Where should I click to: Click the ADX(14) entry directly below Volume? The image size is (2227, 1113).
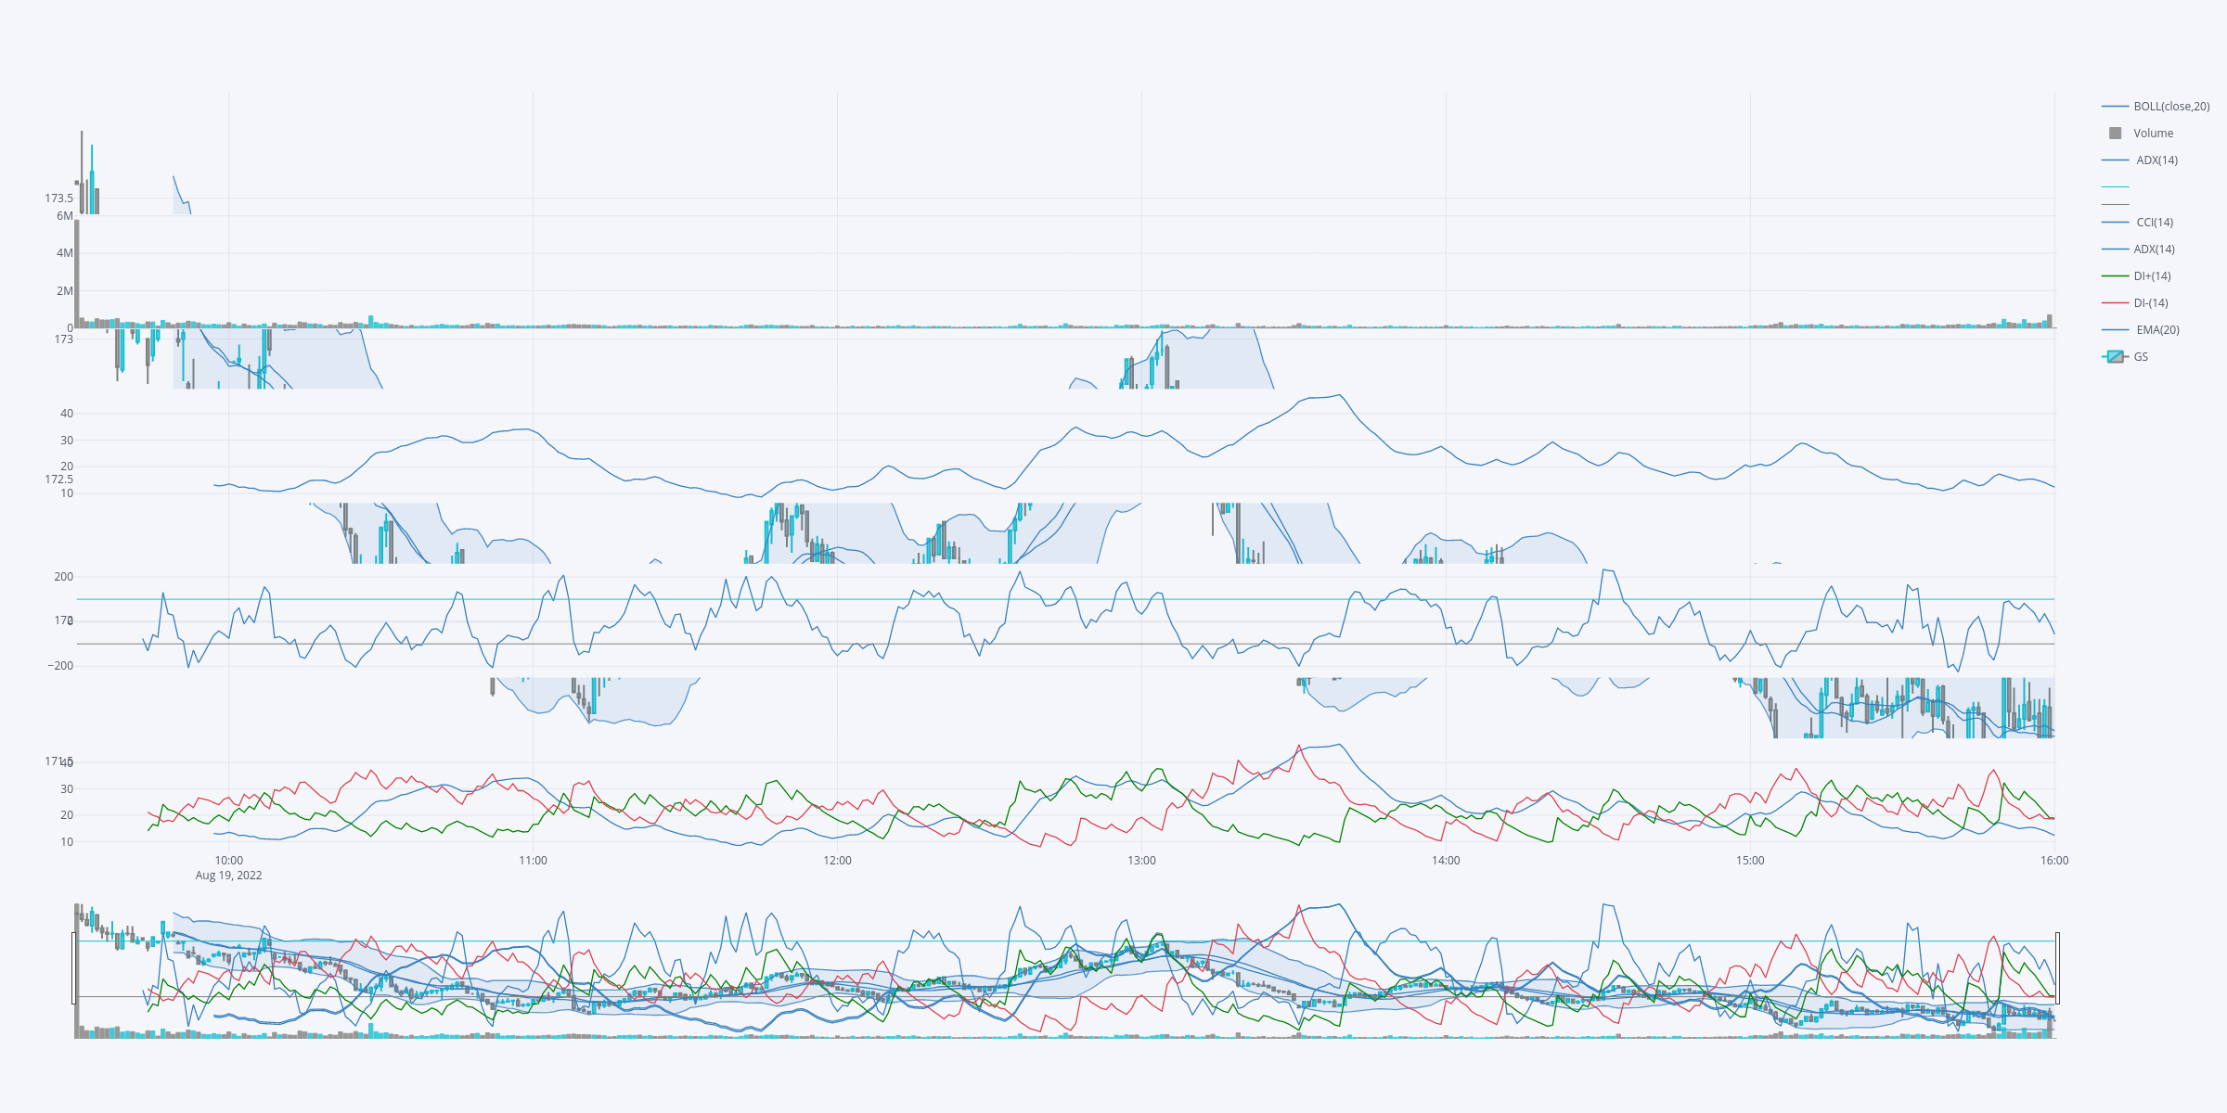(2156, 160)
